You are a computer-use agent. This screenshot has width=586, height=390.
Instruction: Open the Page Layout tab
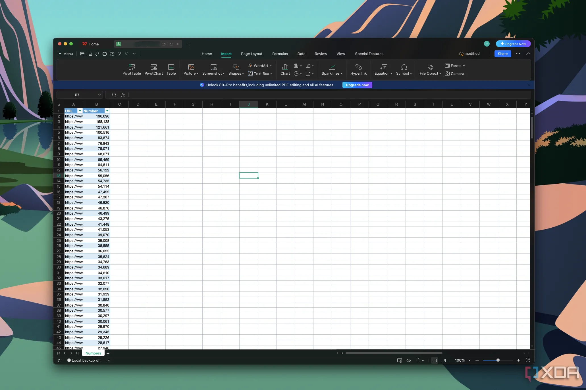pyautogui.click(x=252, y=54)
